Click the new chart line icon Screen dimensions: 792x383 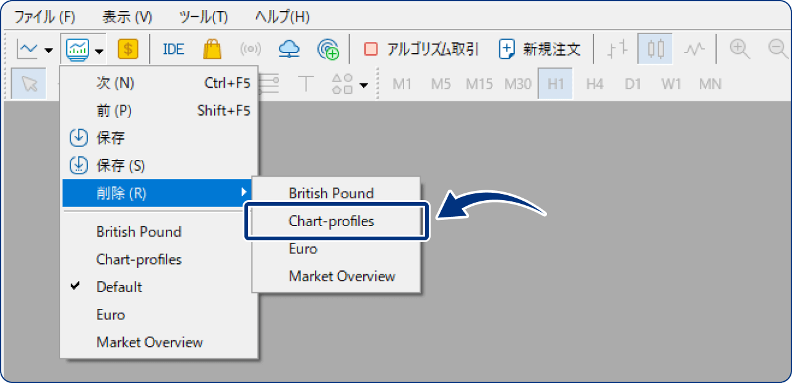27,49
